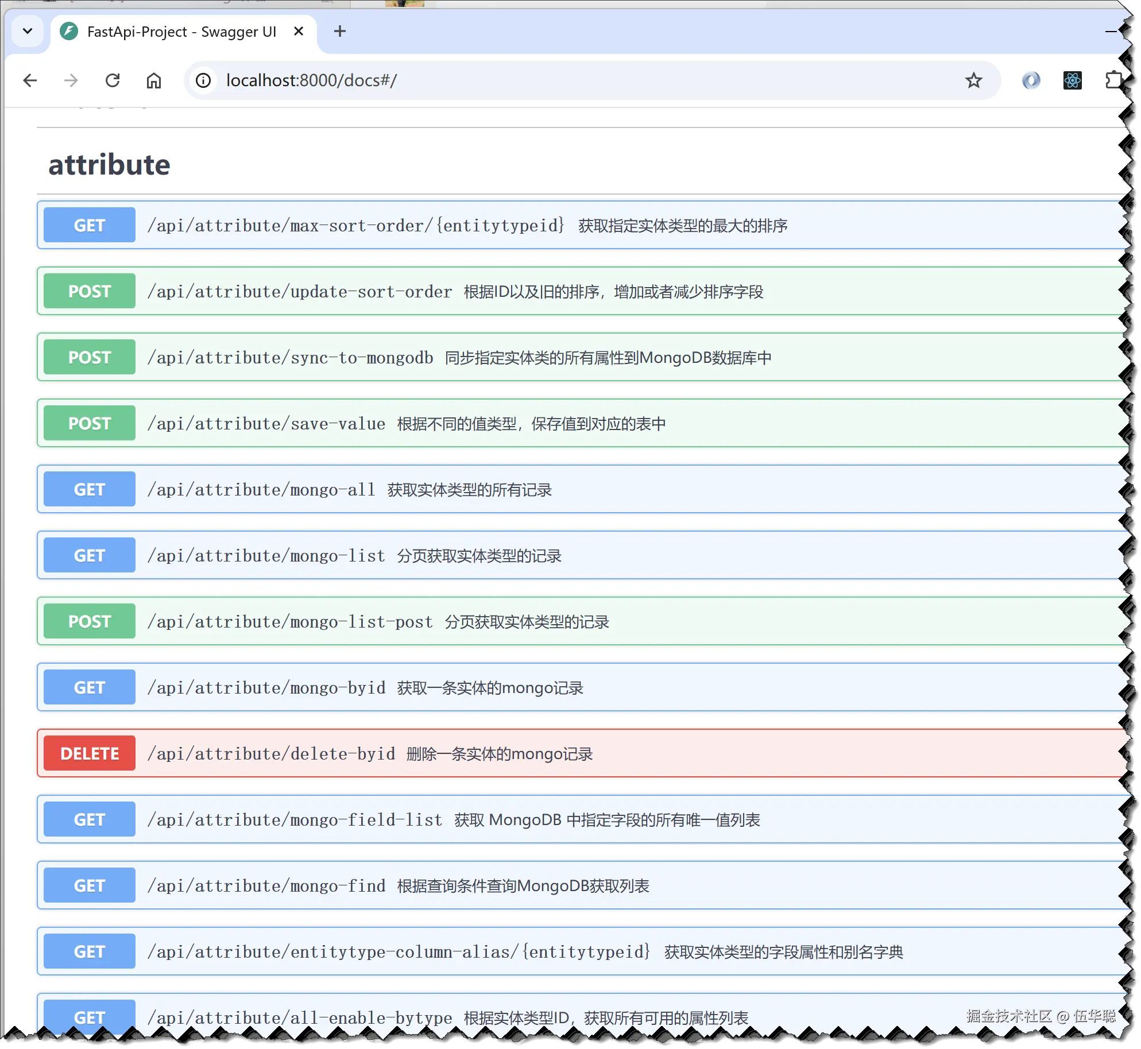Open the tab search dropdown arrow
This screenshot has width=1141, height=1049.
28,31
